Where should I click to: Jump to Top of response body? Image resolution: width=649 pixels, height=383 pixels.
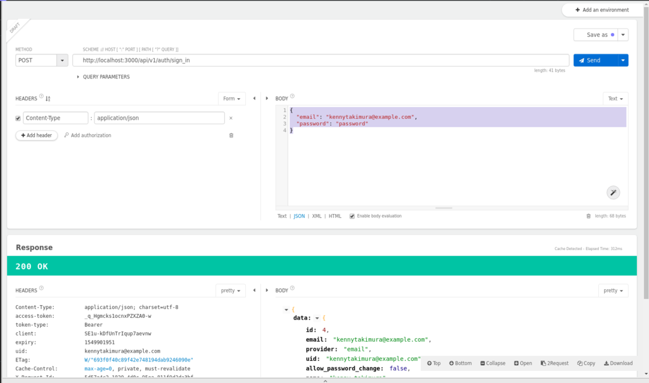(x=434, y=363)
